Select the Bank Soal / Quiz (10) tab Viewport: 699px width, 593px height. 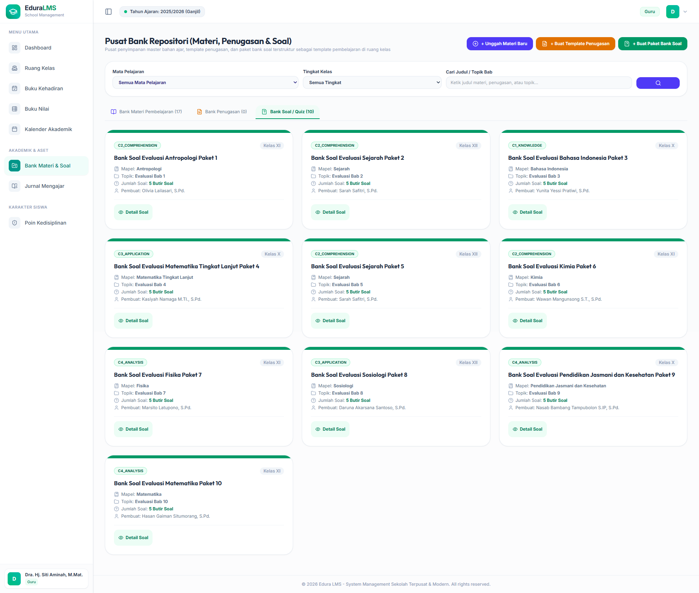coord(288,112)
